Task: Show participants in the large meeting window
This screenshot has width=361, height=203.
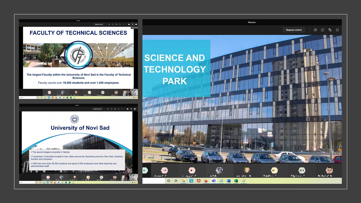Action: [315, 30]
